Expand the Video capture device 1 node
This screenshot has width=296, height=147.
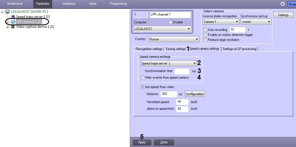[8, 27]
